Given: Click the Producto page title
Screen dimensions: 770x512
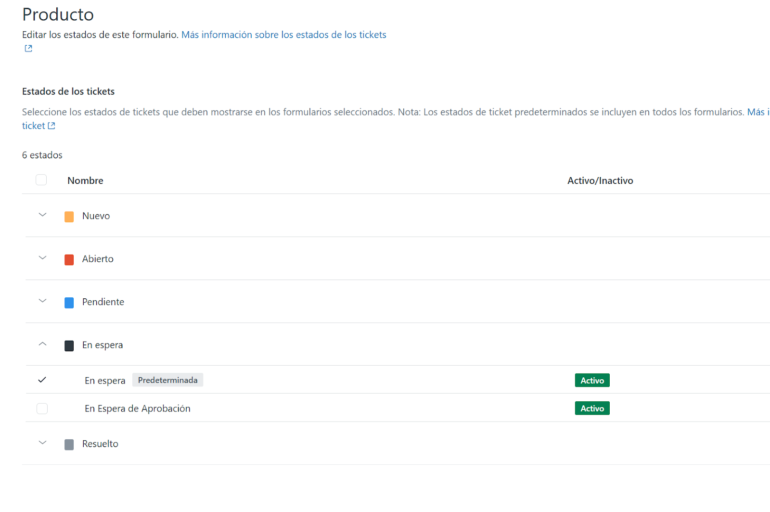Looking at the screenshot, I should [58, 14].
